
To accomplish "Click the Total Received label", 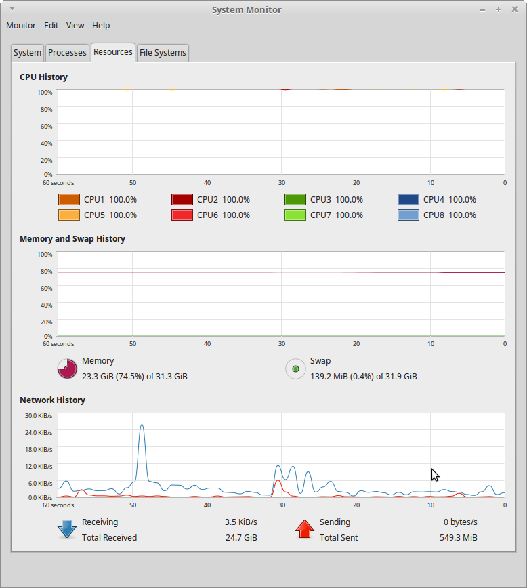I will coord(109,538).
